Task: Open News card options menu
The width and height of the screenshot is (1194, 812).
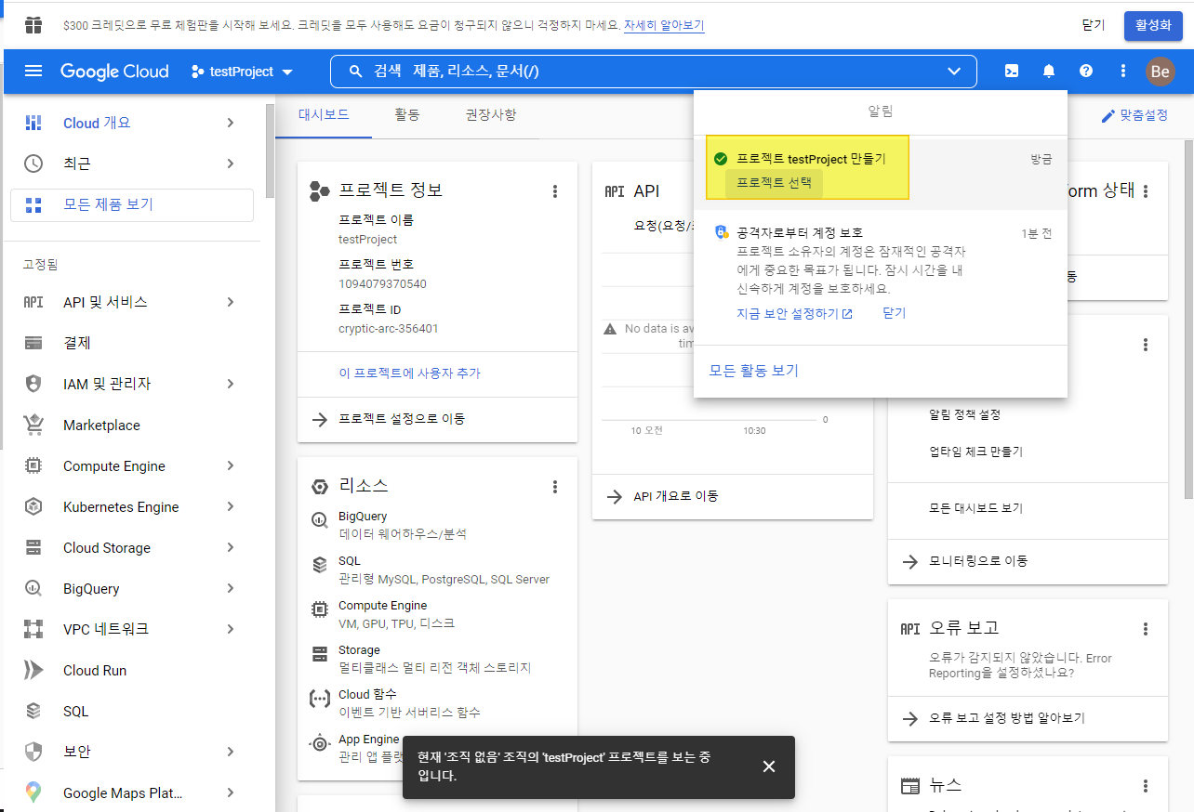Action: pos(1146,786)
